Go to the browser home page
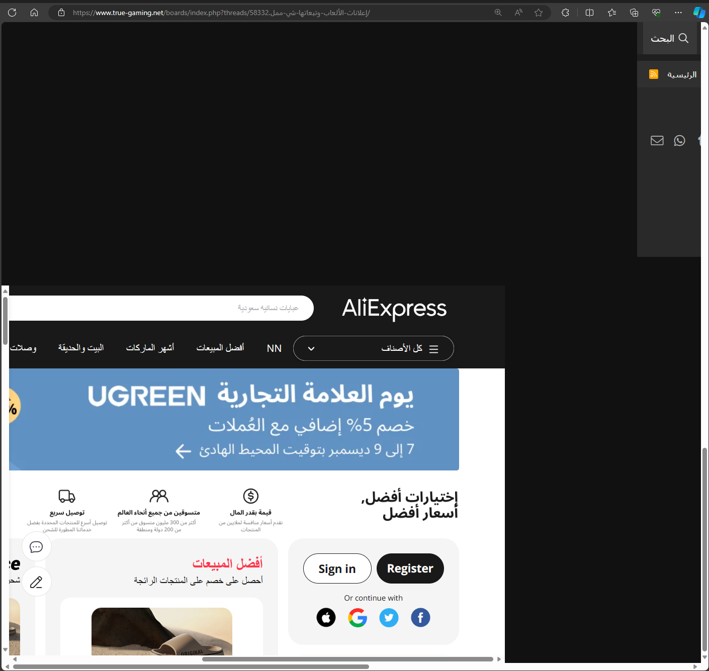The image size is (709, 671). click(x=34, y=13)
